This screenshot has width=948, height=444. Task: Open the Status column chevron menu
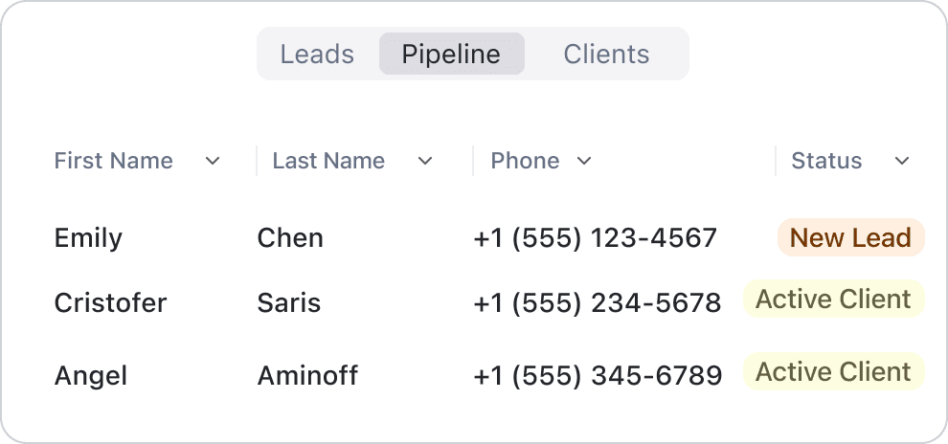pos(901,162)
